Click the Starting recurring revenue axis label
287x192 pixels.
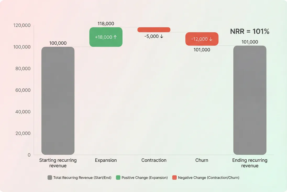pyautogui.click(x=58, y=163)
